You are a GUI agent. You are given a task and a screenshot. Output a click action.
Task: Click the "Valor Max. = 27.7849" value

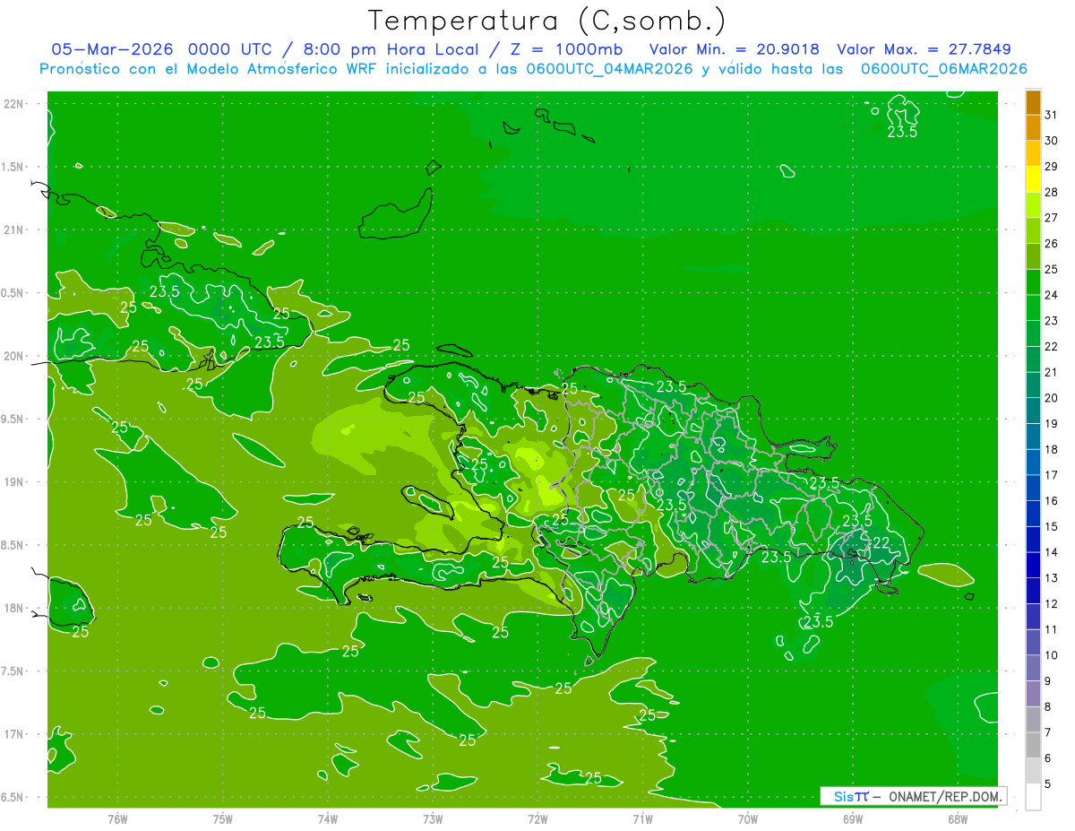[924, 49]
